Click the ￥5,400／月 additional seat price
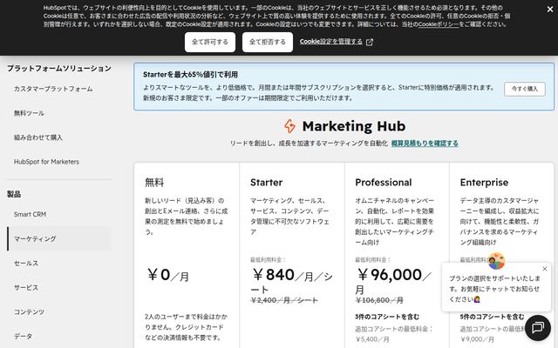 (372, 339)
